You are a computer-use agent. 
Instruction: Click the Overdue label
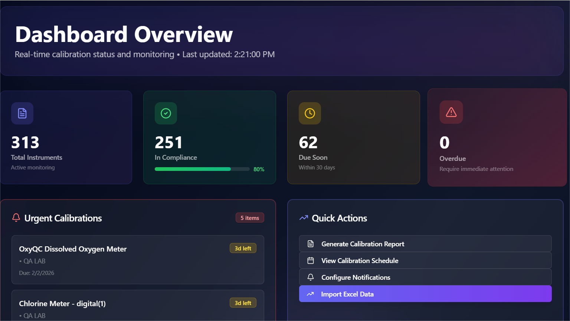point(453,159)
